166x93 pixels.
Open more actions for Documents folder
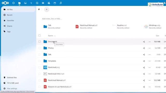click(x=149, y=42)
